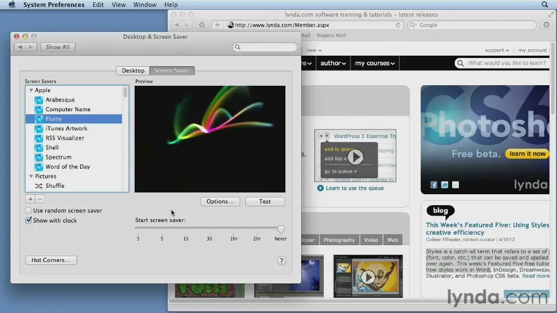Screen dimensions: 557x313
Task: Click the Computer Name screen saver icon
Action: point(39,110)
